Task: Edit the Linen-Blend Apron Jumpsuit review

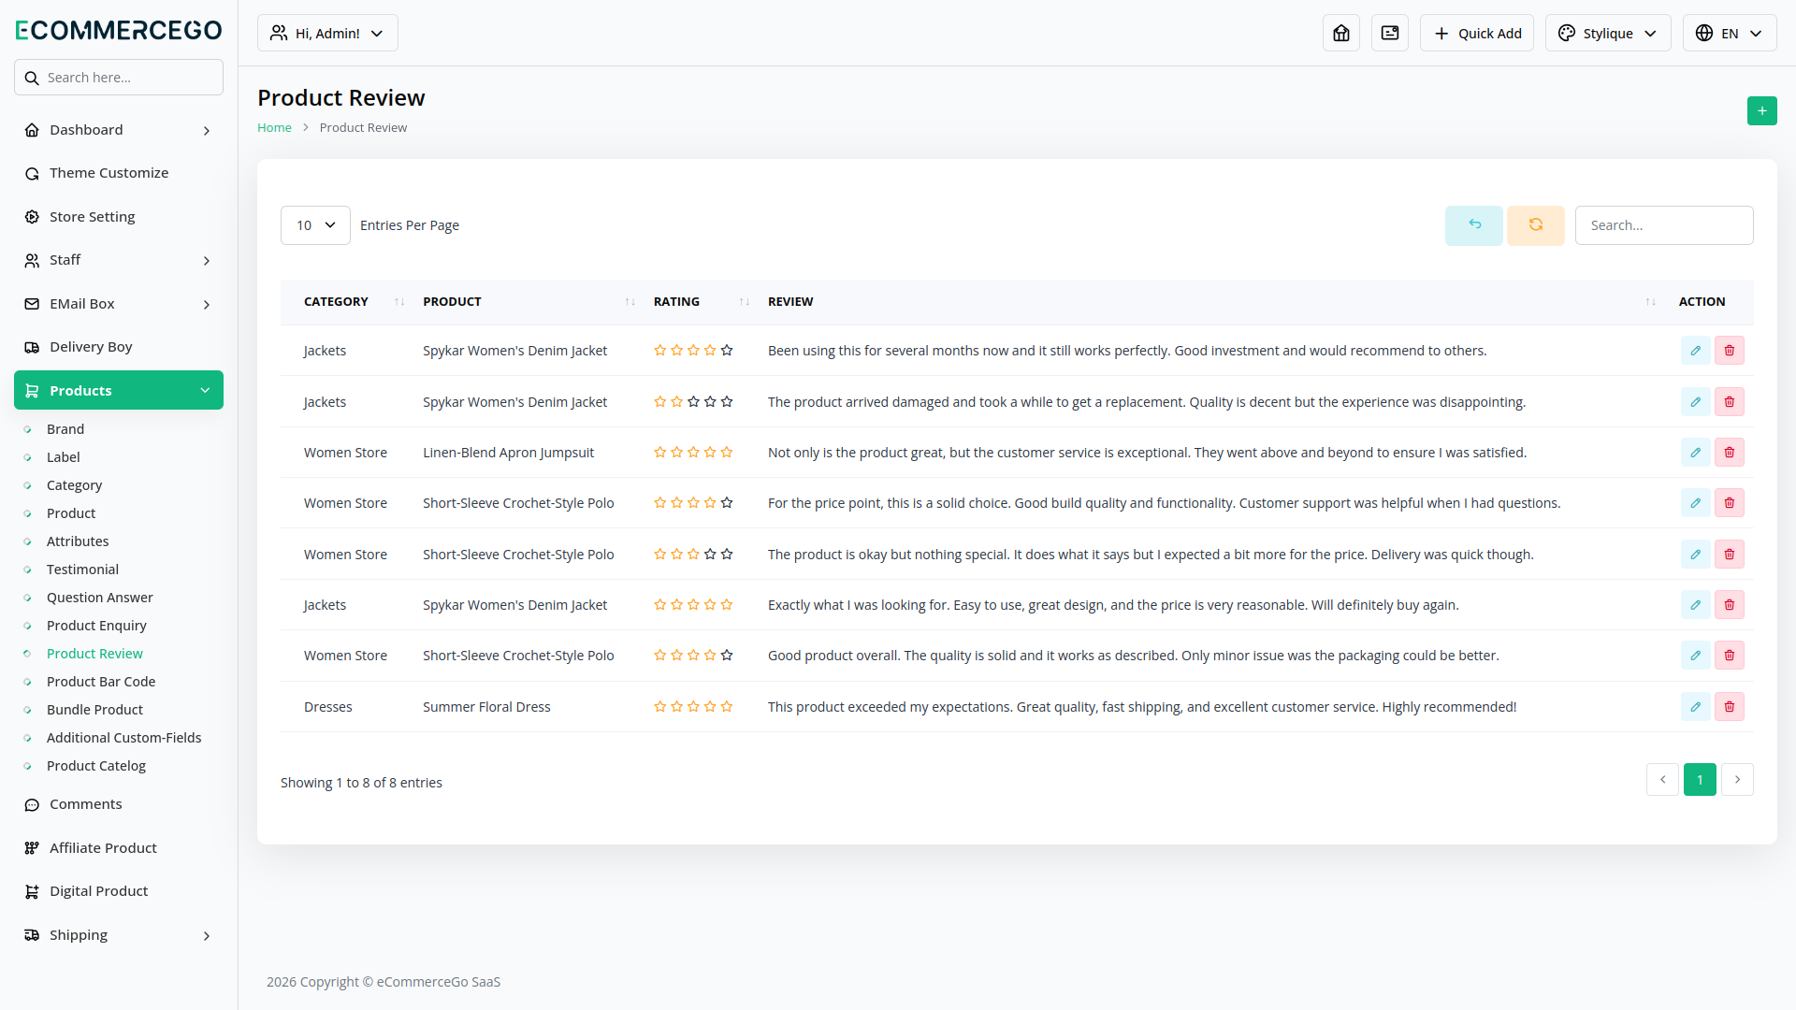Action: click(x=1696, y=453)
